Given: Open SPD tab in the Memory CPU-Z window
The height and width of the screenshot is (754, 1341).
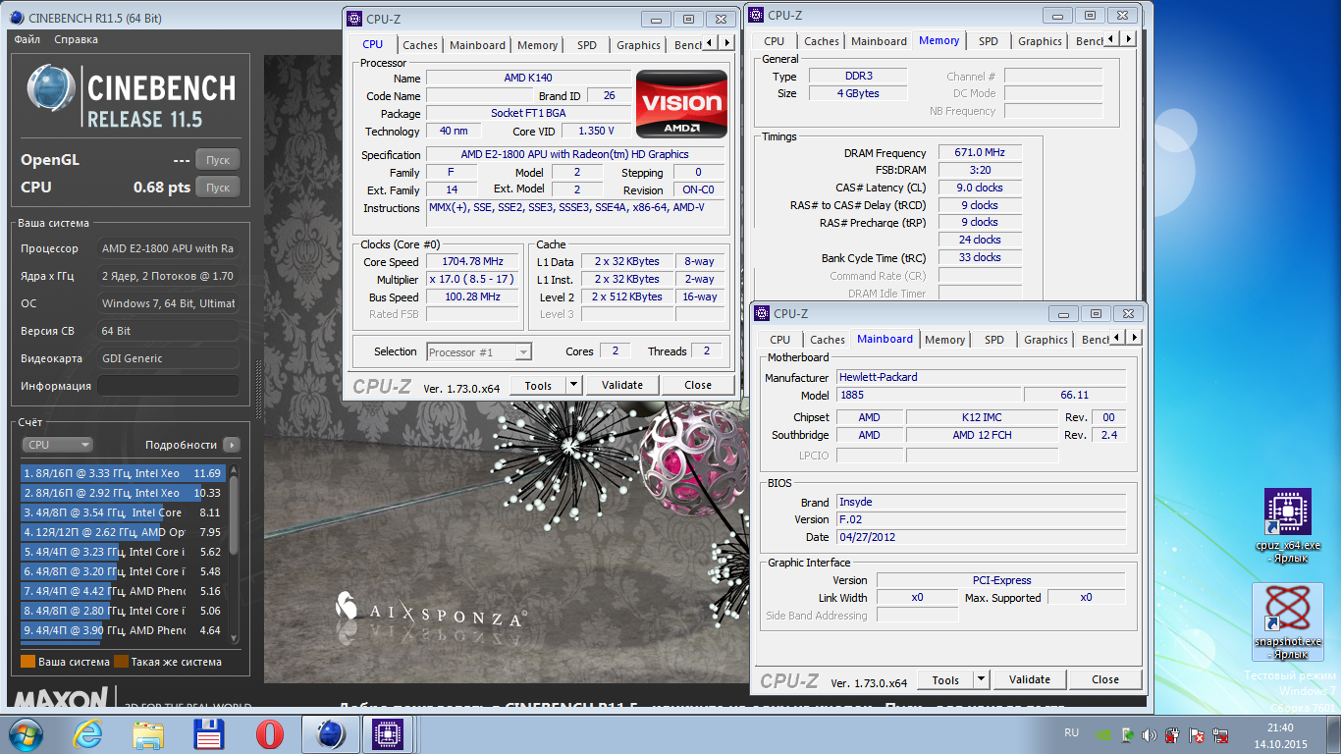Looking at the screenshot, I should click(x=989, y=41).
